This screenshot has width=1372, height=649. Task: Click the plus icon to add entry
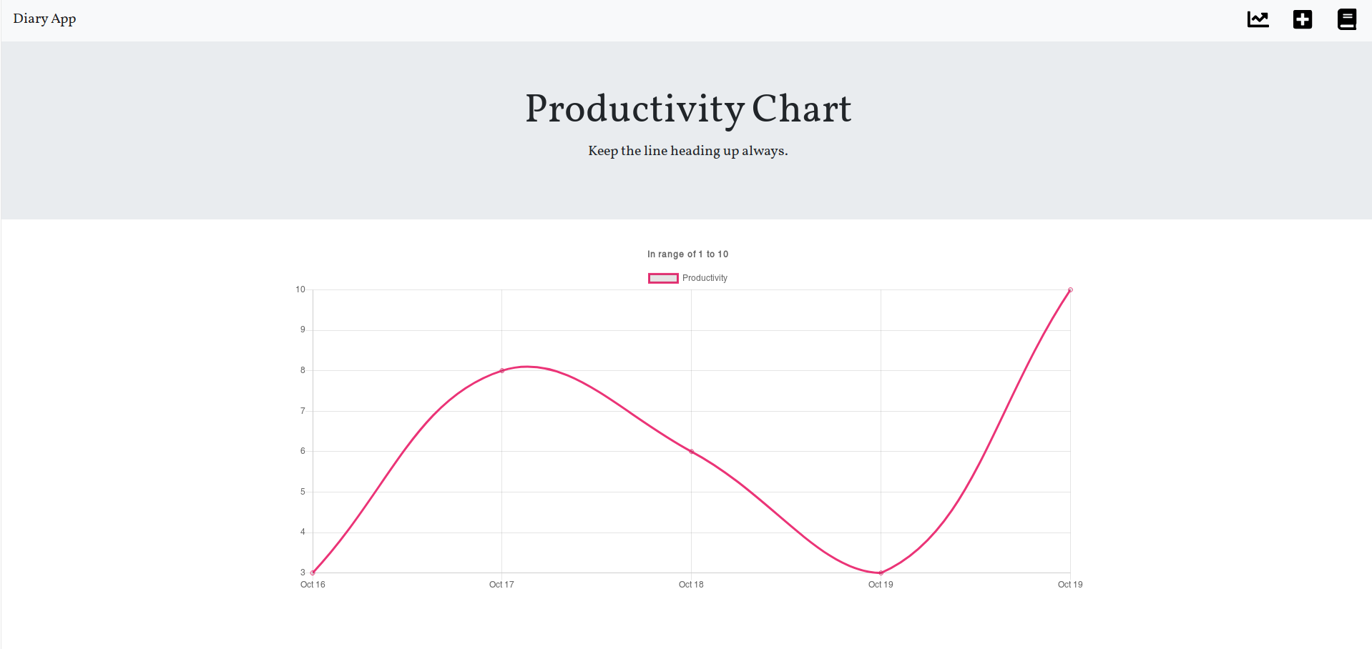tap(1302, 19)
